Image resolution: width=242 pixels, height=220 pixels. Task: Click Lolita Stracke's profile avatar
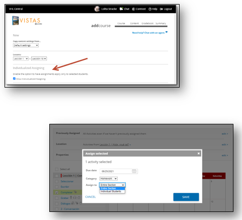97,9
